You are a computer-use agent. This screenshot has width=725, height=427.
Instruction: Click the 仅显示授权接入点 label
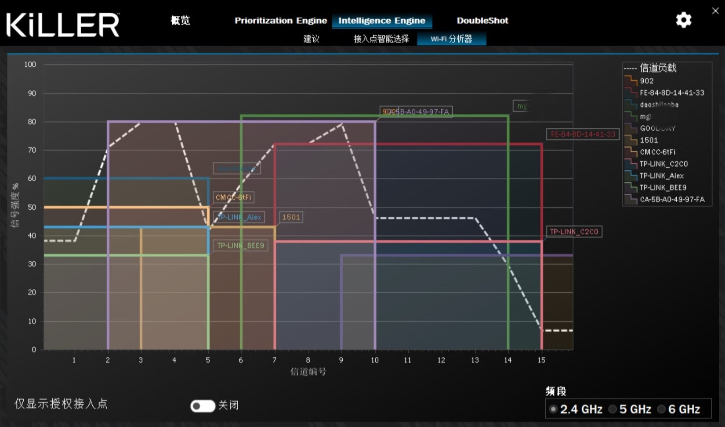61,404
